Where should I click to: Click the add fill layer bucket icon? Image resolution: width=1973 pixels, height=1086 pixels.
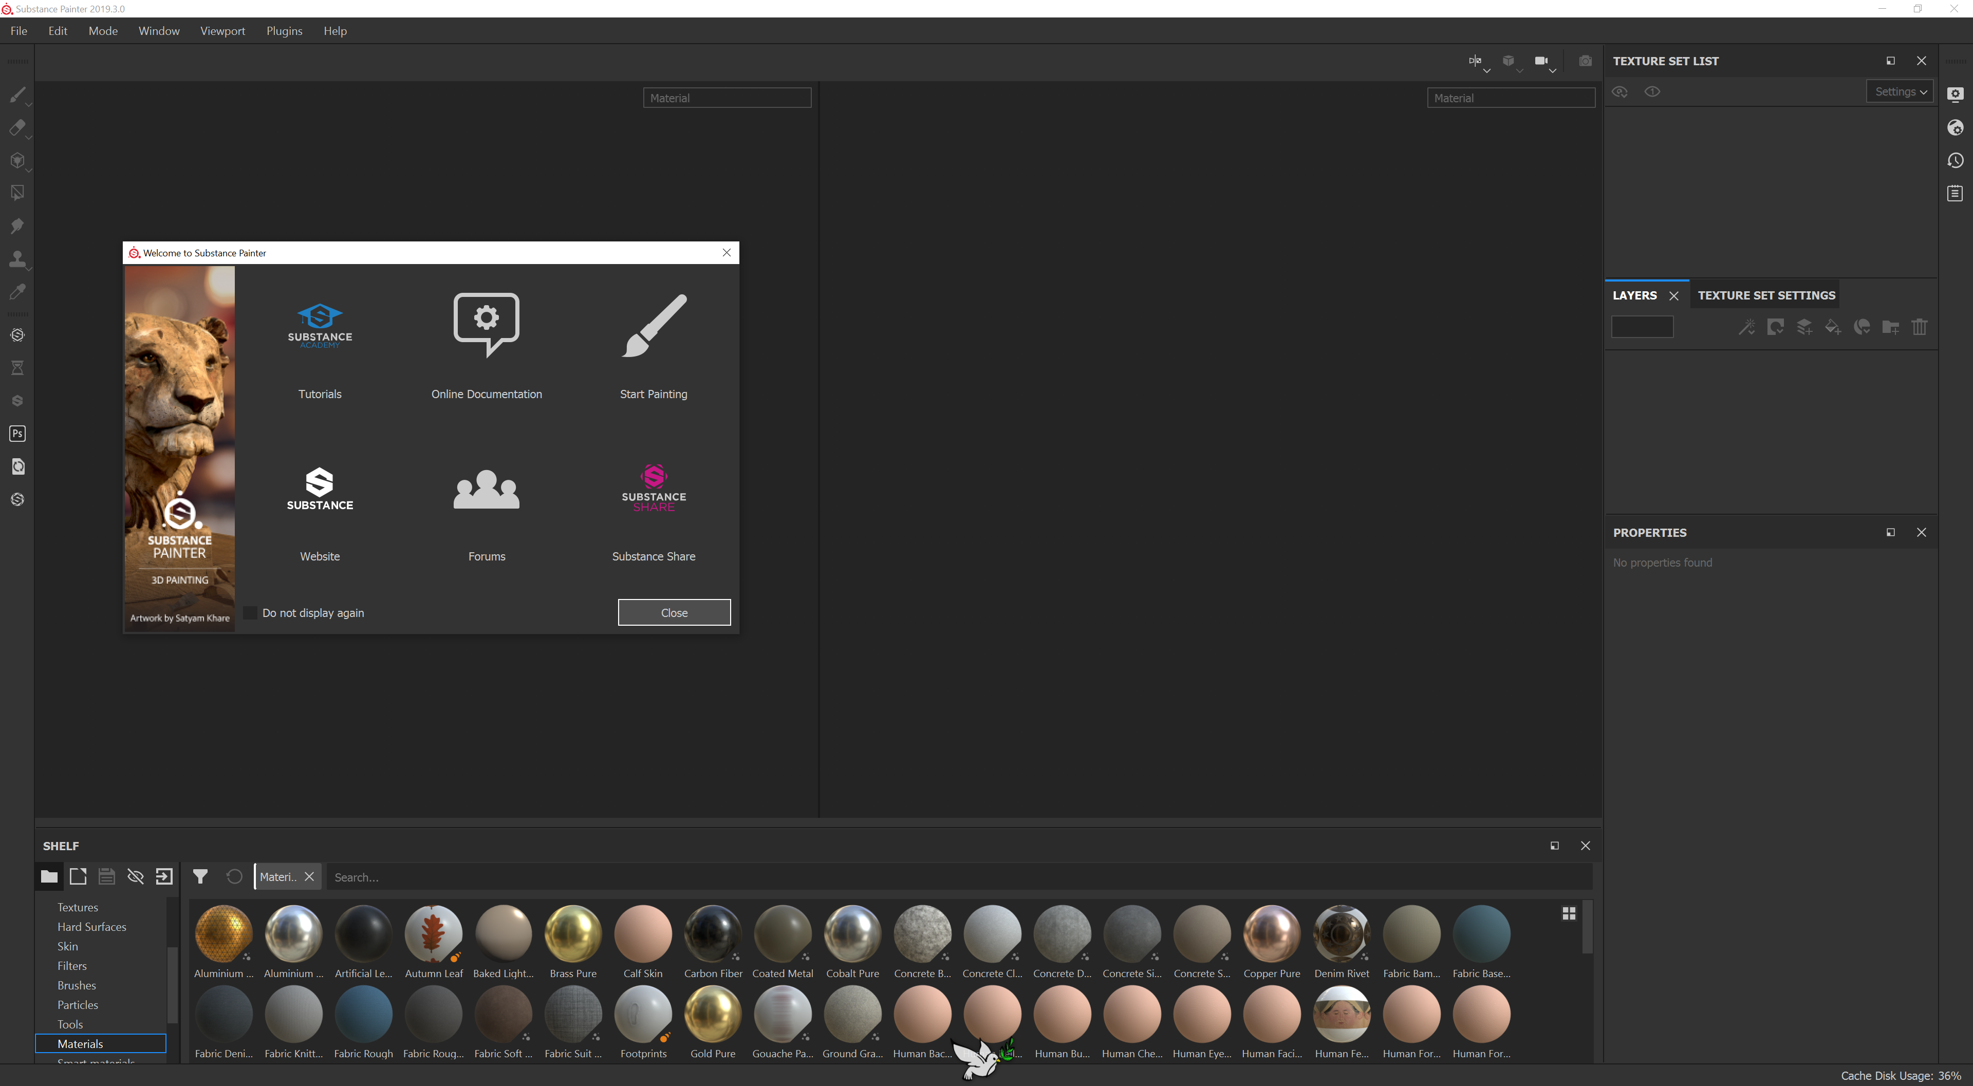click(1833, 327)
